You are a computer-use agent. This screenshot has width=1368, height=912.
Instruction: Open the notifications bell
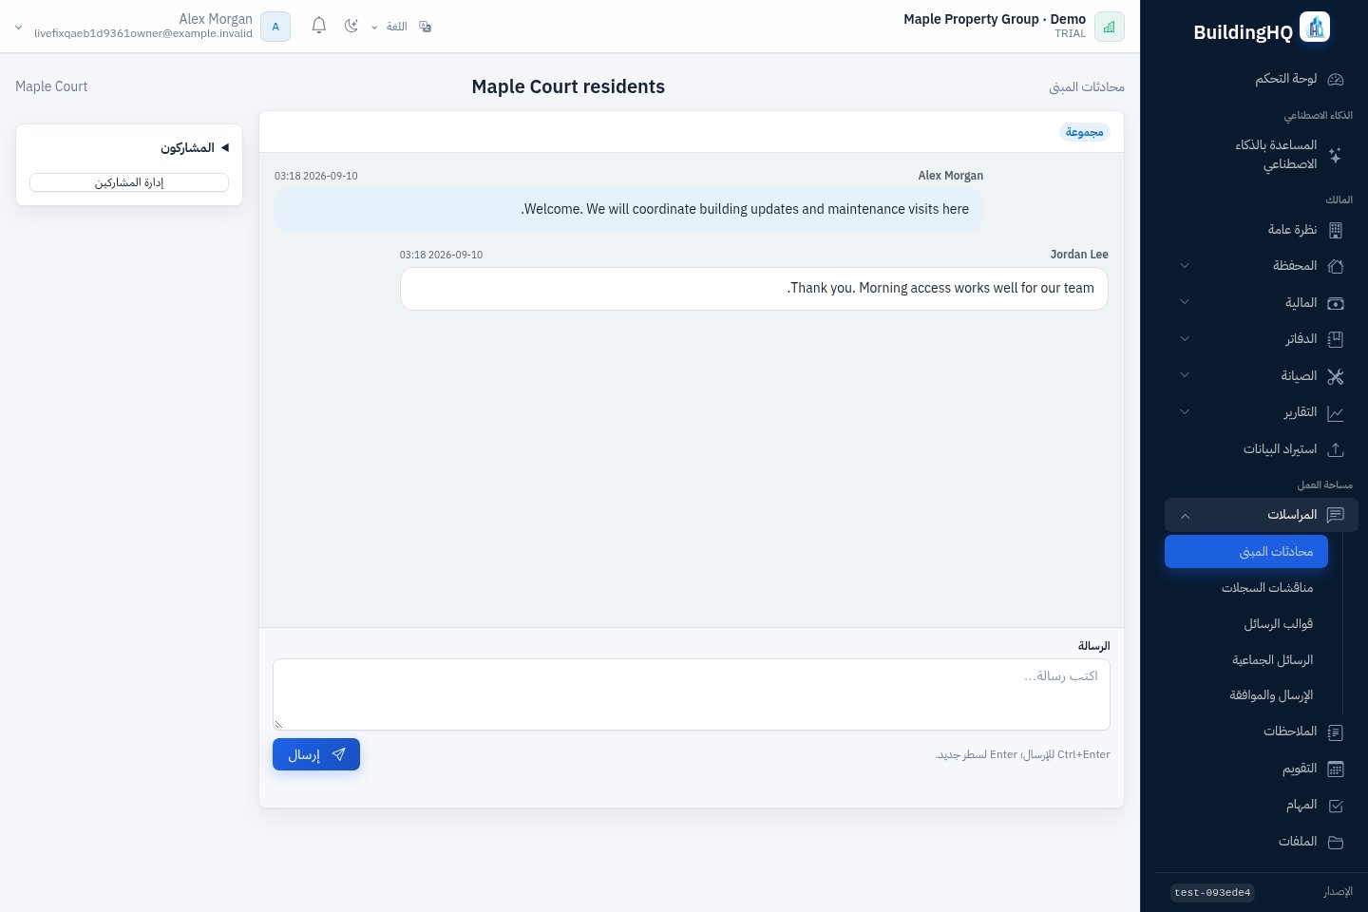point(319,26)
